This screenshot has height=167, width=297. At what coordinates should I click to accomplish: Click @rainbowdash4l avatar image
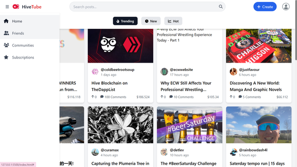click(x=233, y=152)
